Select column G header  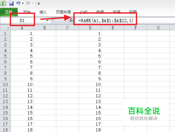pos(158,28)
